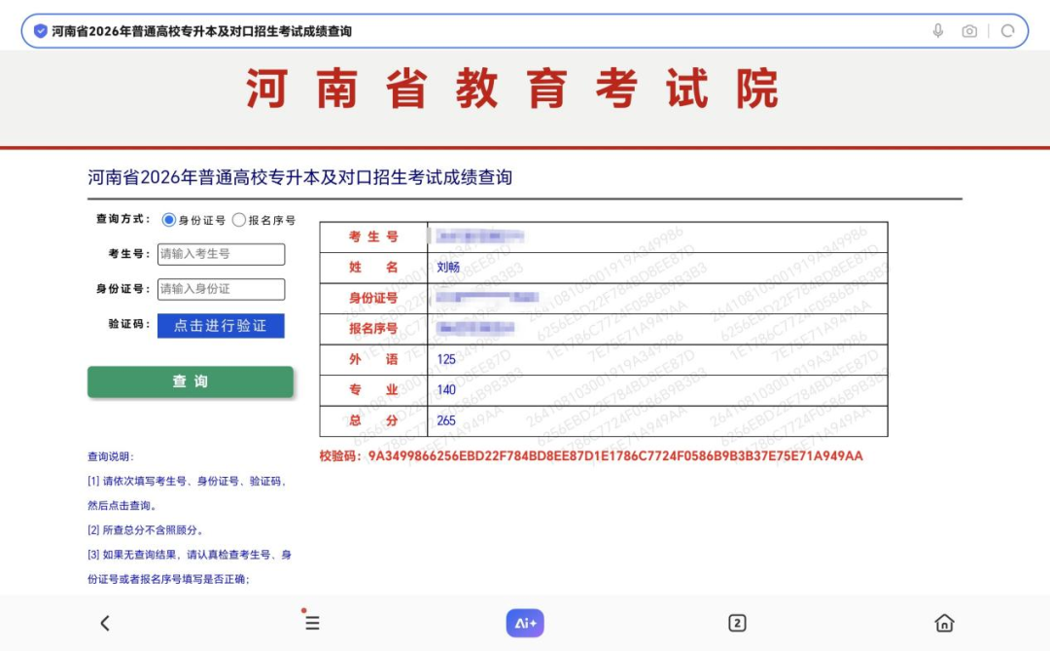The width and height of the screenshot is (1050, 651).
Task: Select the 身份证号 query method radio button
Action: coord(169,220)
